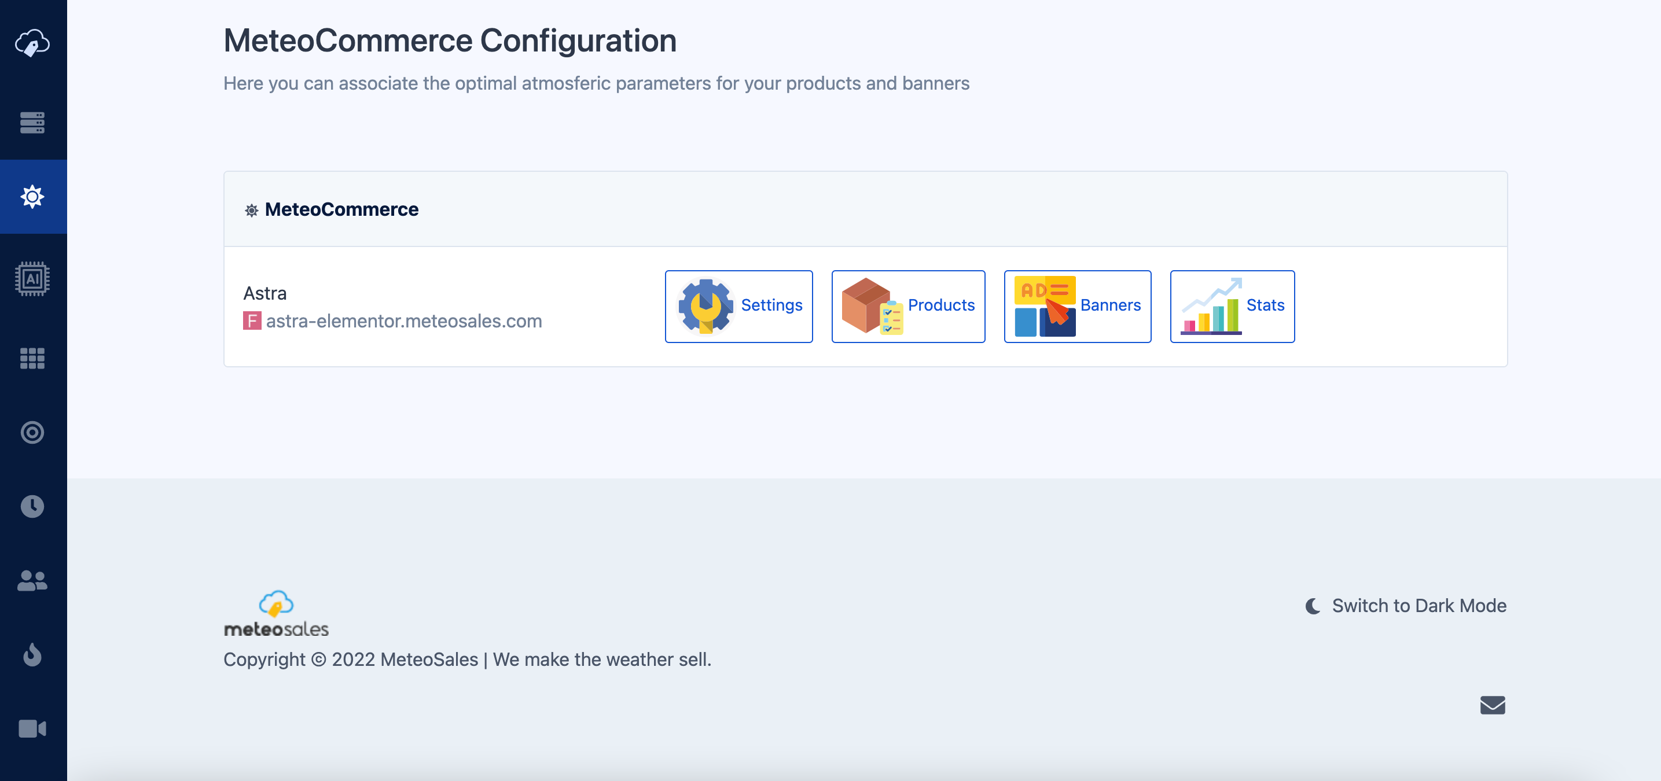Open astra-elementor.meteosales.com link
This screenshot has width=1661, height=781.
click(x=403, y=321)
